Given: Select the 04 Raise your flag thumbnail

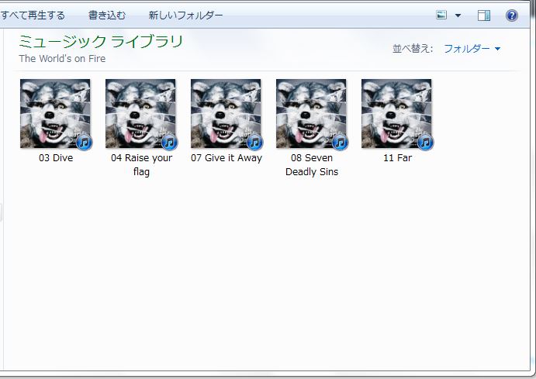Looking at the screenshot, I should click(141, 114).
